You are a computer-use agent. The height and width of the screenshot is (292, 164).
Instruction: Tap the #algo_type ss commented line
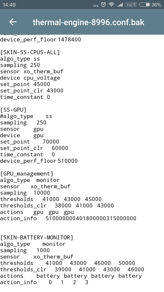click(26, 116)
